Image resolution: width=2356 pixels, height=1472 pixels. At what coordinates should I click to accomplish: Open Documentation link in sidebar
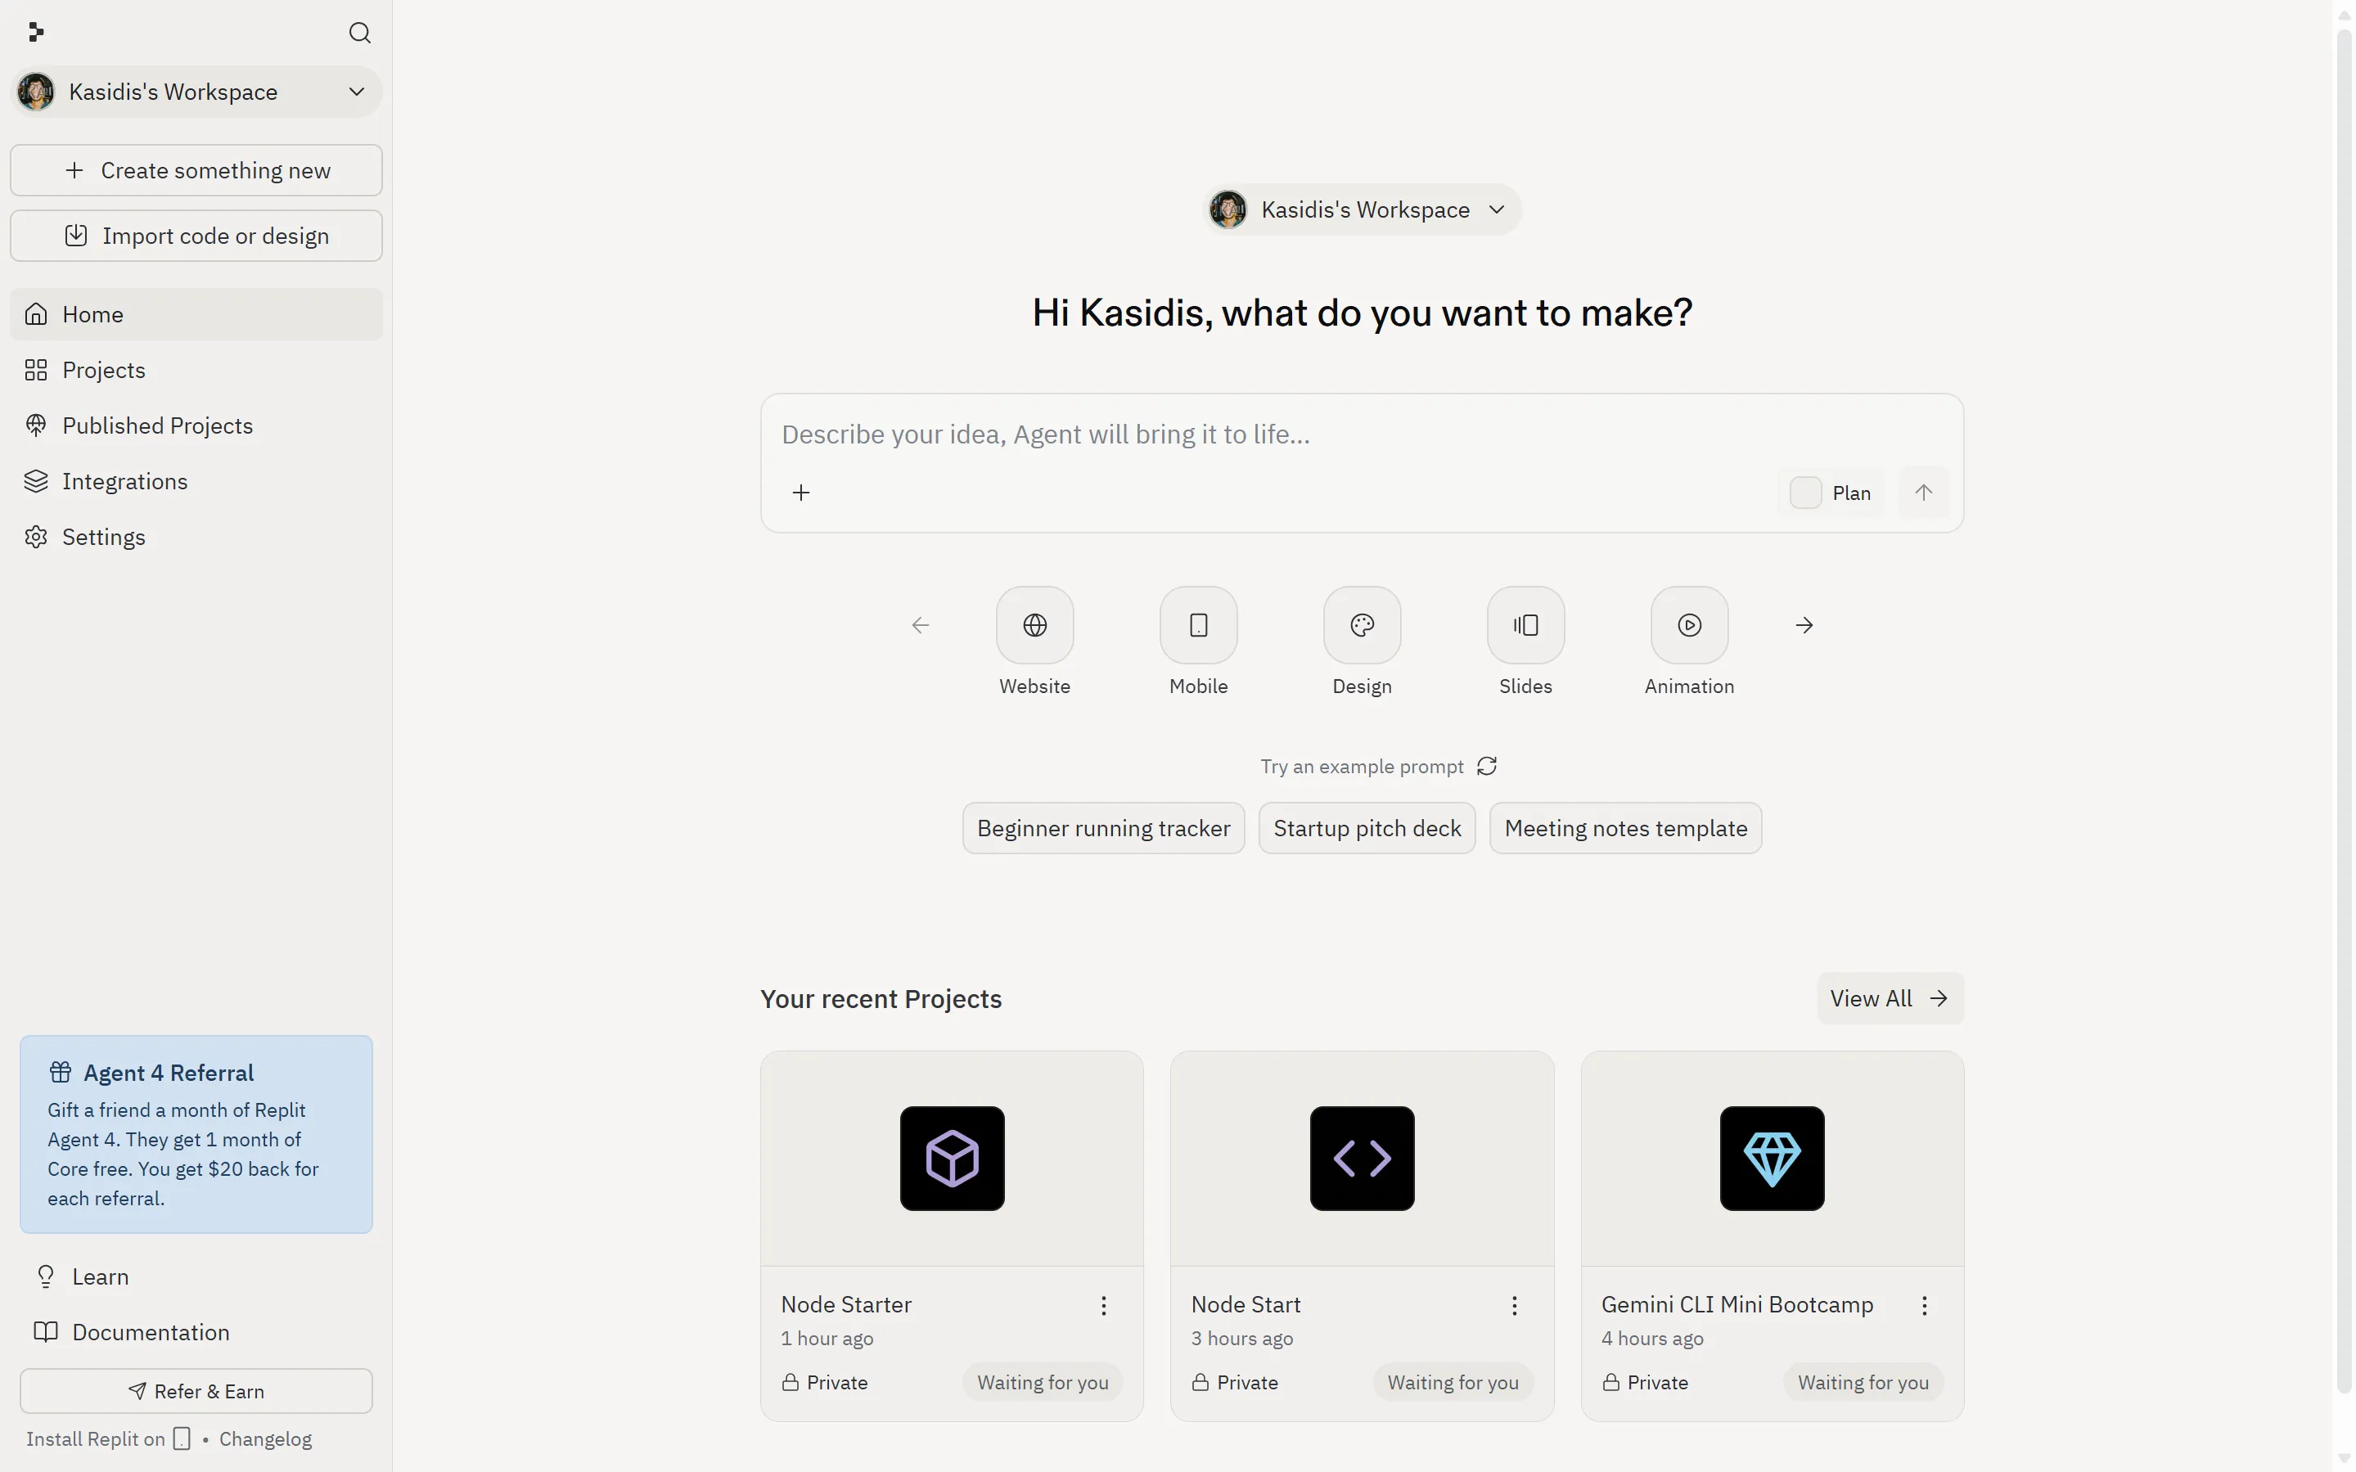point(196,1332)
